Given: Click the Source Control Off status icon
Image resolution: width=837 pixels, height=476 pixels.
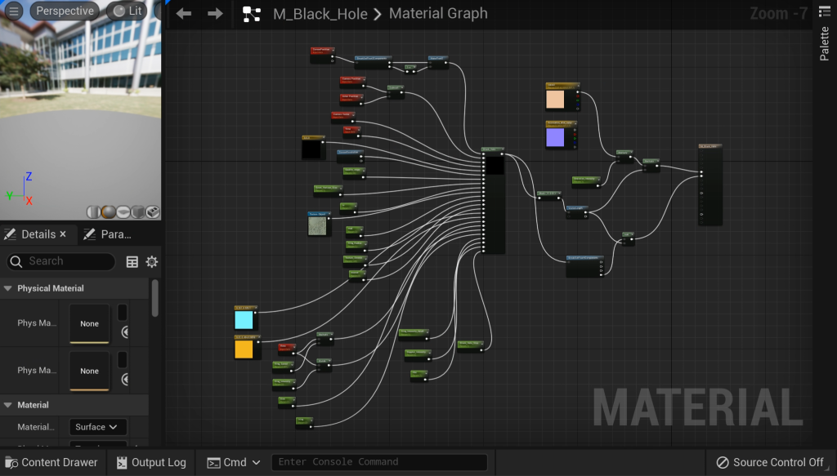Looking at the screenshot, I should tap(722, 462).
